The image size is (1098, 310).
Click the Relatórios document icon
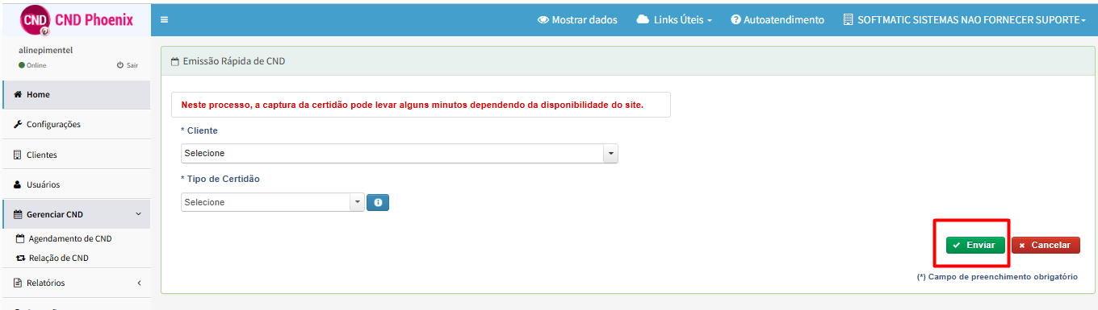[18, 283]
